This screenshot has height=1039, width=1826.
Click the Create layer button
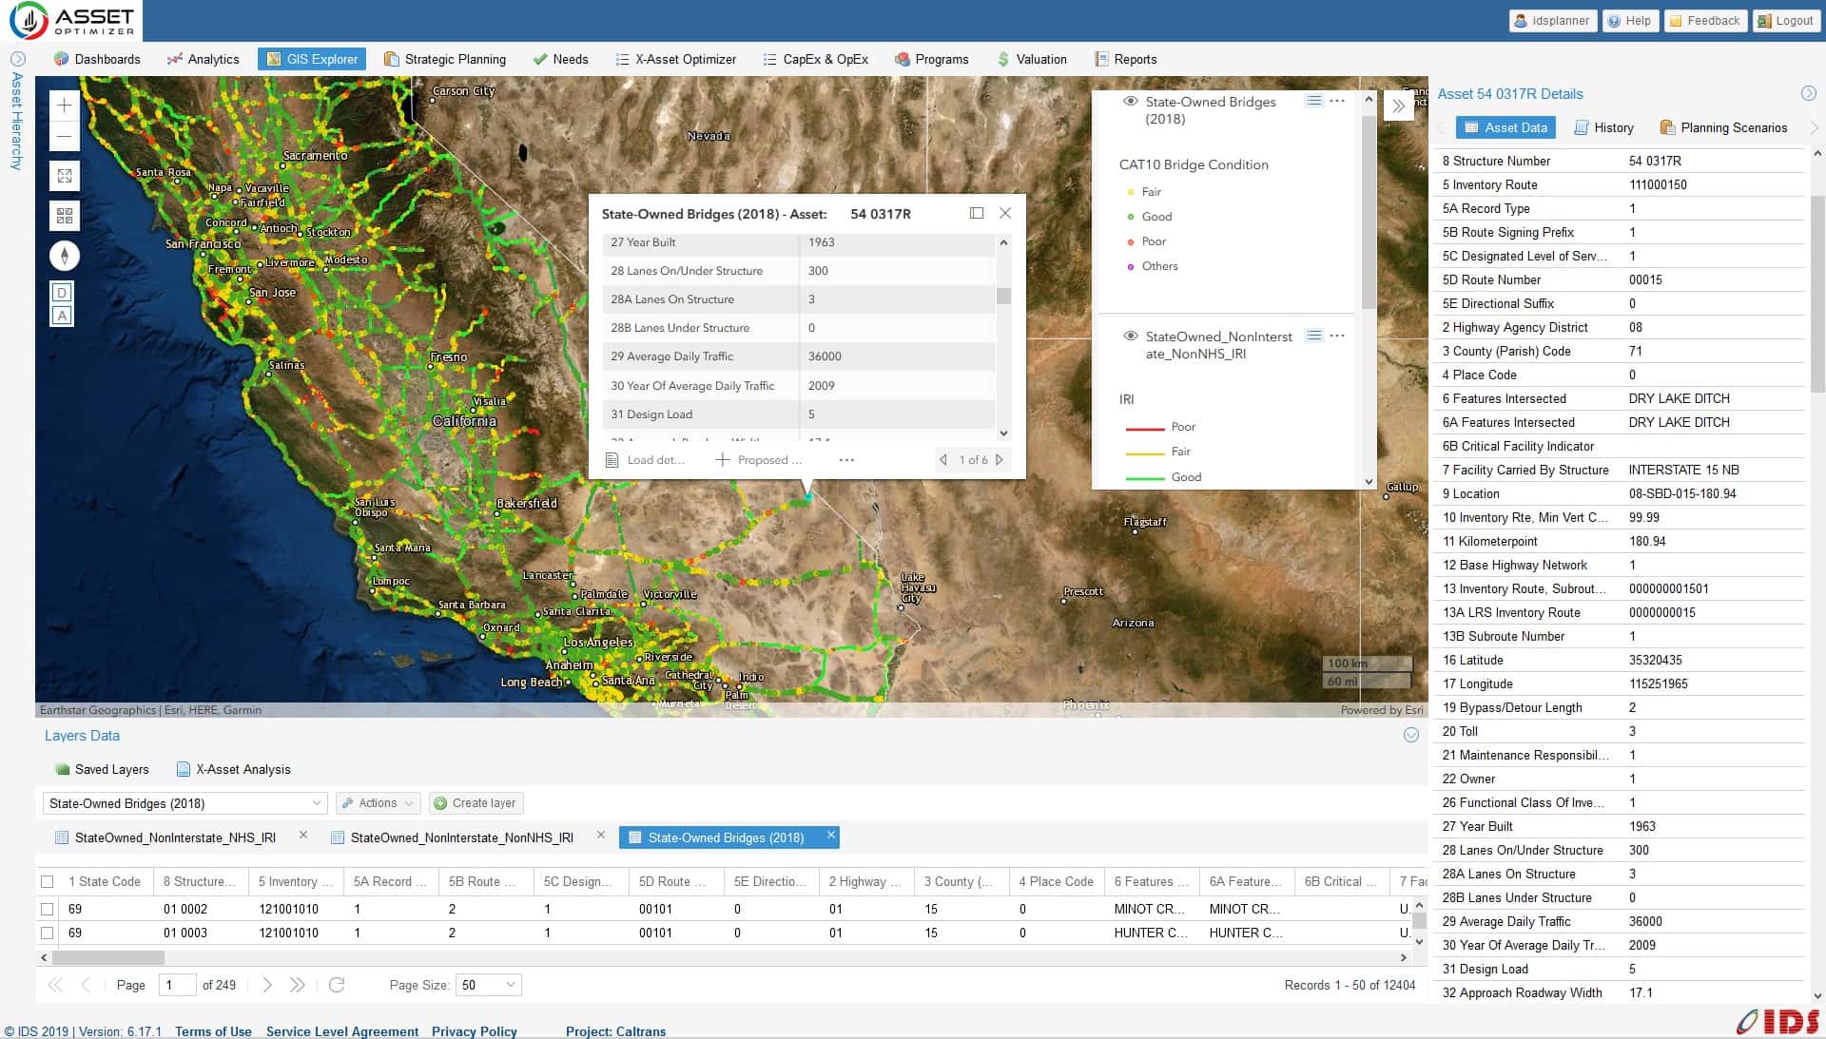(x=476, y=803)
